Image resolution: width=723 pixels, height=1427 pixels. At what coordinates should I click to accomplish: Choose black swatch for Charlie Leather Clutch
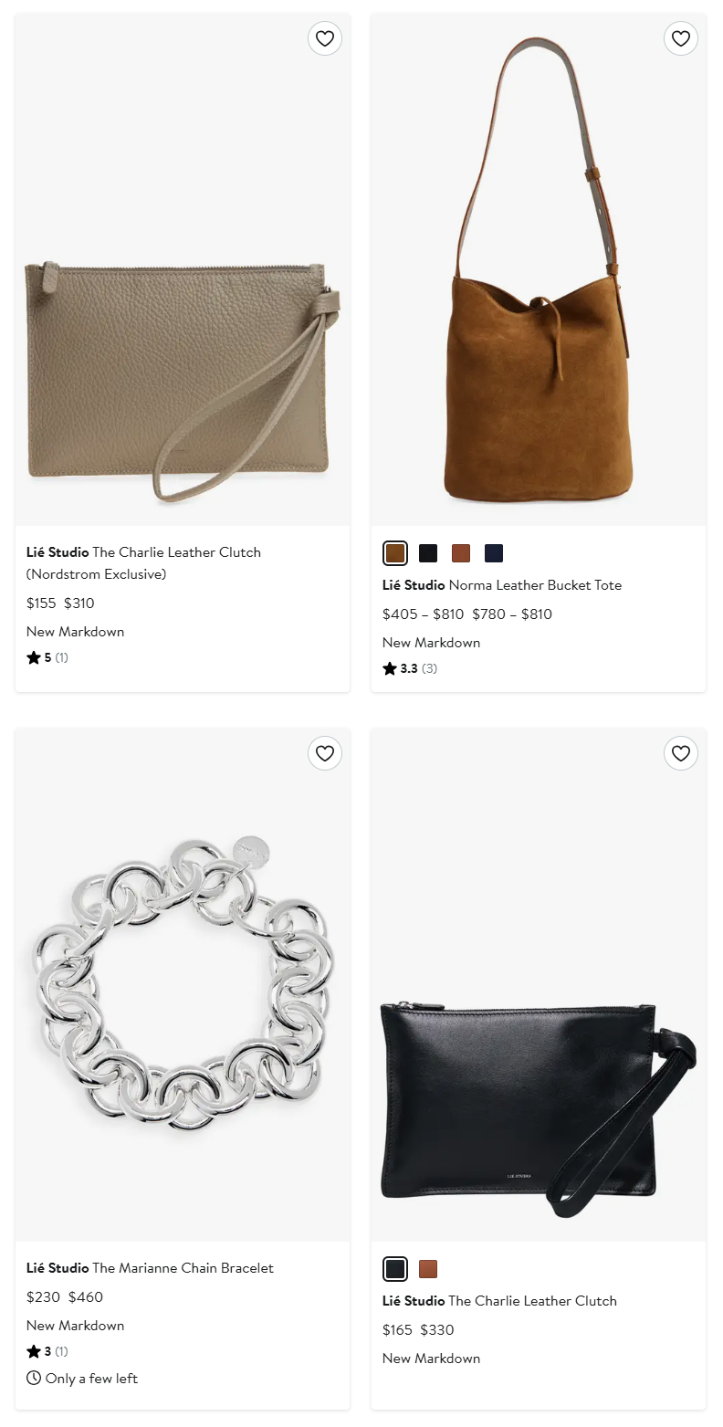coord(395,1269)
